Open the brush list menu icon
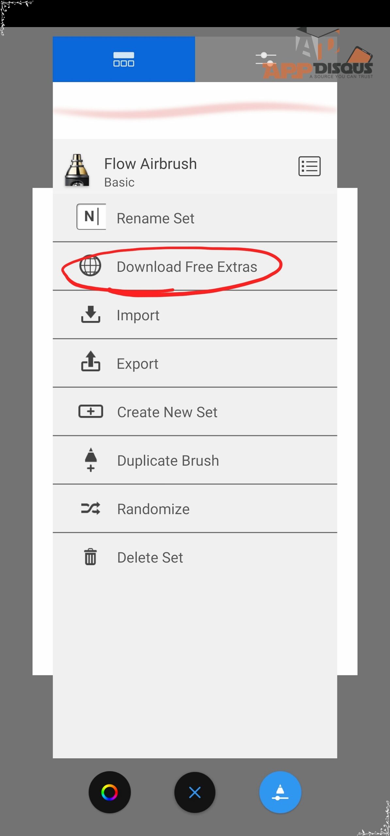 pyautogui.click(x=309, y=166)
